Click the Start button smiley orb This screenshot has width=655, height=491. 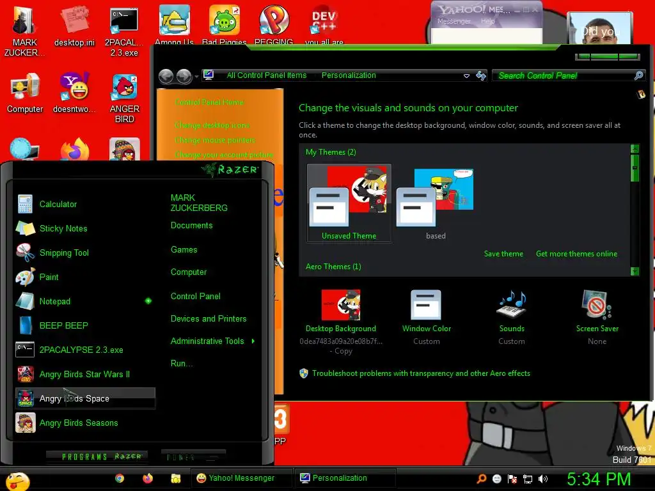point(17,481)
